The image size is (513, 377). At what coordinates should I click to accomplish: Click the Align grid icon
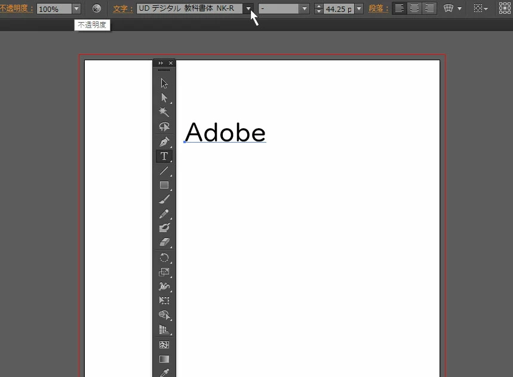[x=505, y=8]
